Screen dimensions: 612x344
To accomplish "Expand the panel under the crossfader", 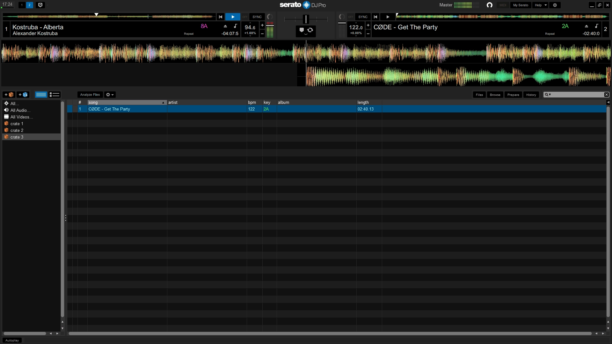I will [306, 35].
